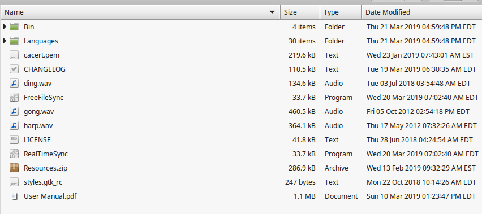Click the sort arrow in Name column
This screenshot has width=482, height=214.
point(272,12)
